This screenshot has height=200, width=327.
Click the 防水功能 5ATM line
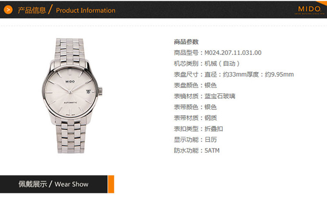[197, 150]
